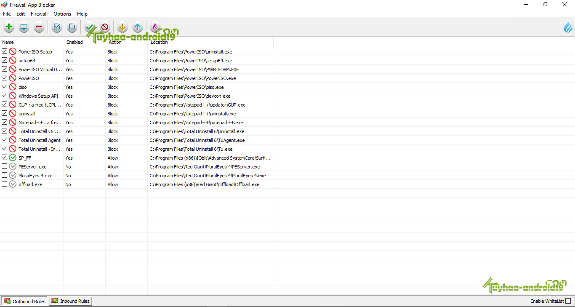
Task: Click the blue Move up arrow icon
Action: pyautogui.click(x=138, y=28)
